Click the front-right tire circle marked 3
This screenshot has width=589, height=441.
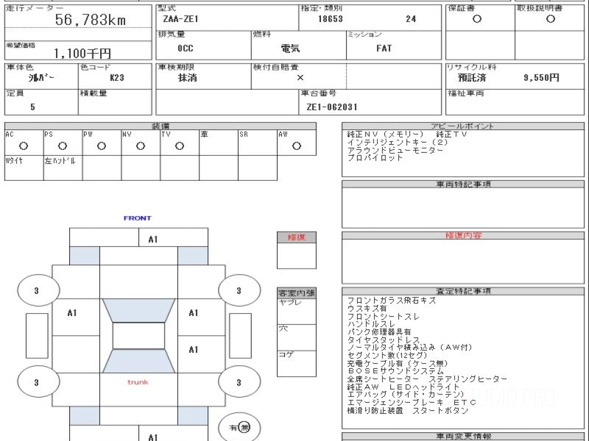(239, 291)
